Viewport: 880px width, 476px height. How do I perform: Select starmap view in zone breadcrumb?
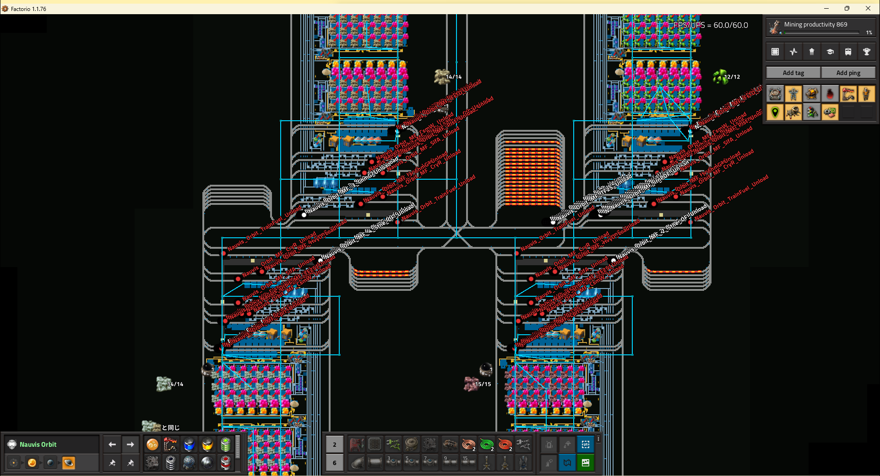coord(14,463)
